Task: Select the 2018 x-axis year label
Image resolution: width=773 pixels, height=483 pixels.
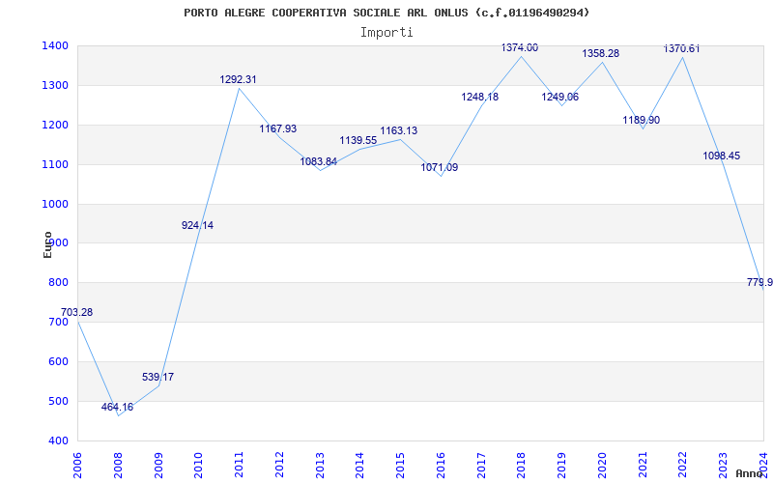Action: 521,466
